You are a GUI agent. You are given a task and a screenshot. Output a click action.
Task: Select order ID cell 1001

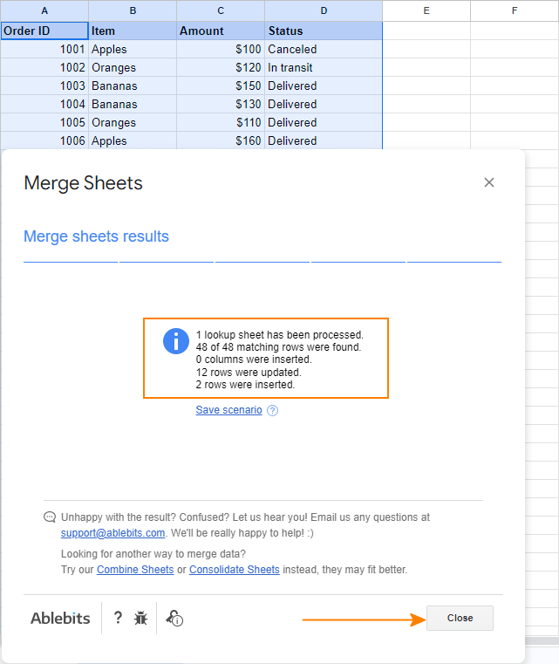(44, 49)
